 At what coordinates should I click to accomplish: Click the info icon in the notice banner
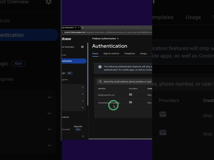point(100,67)
